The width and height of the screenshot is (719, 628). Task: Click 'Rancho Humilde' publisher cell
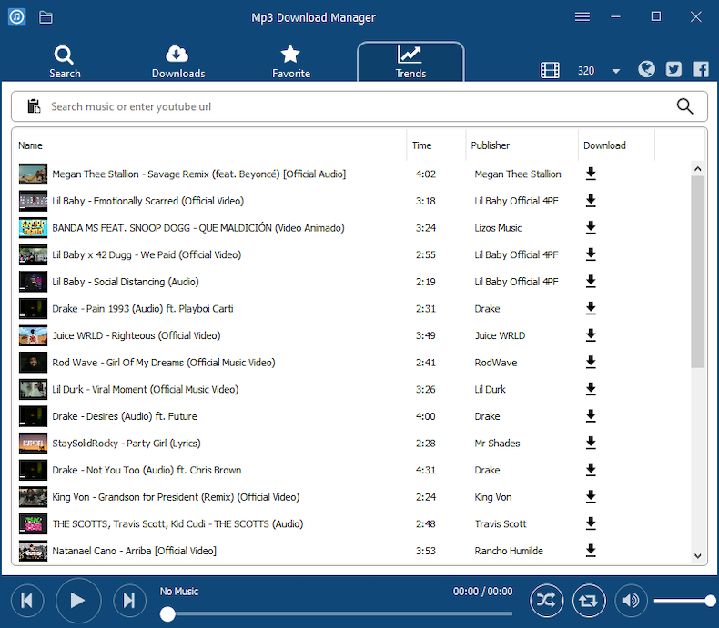(x=509, y=551)
